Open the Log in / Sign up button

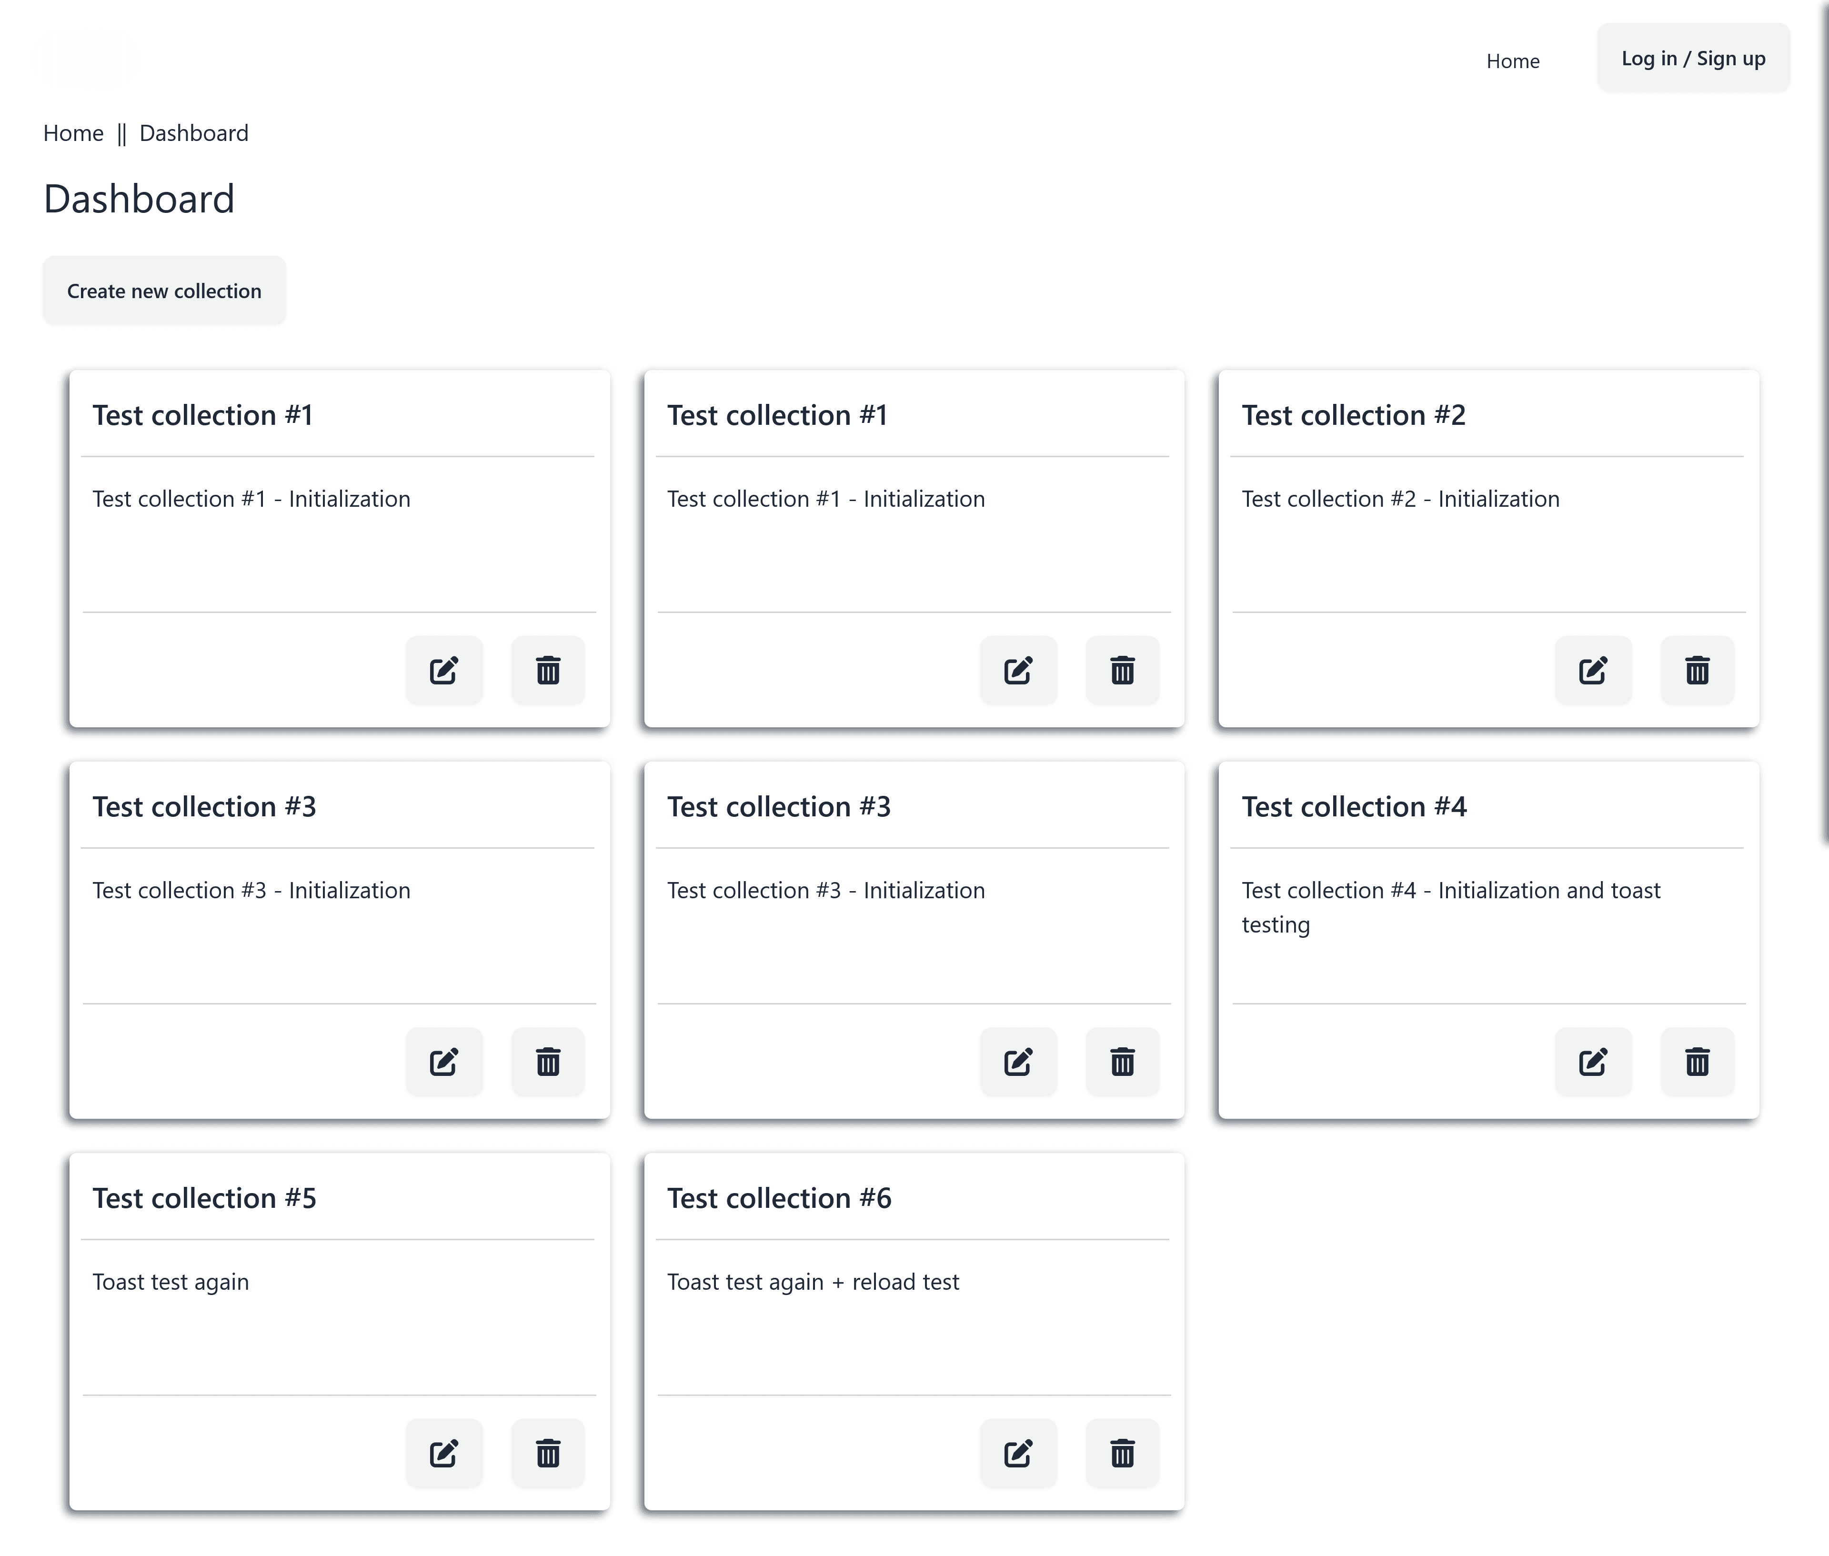pyautogui.click(x=1693, y=58)
